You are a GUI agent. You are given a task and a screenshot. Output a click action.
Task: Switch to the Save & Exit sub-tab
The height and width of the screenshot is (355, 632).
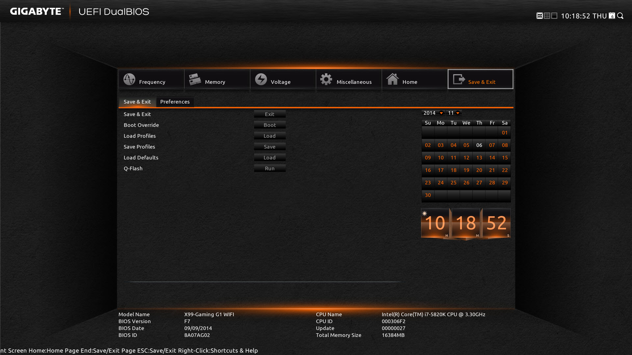coord(137,102)
